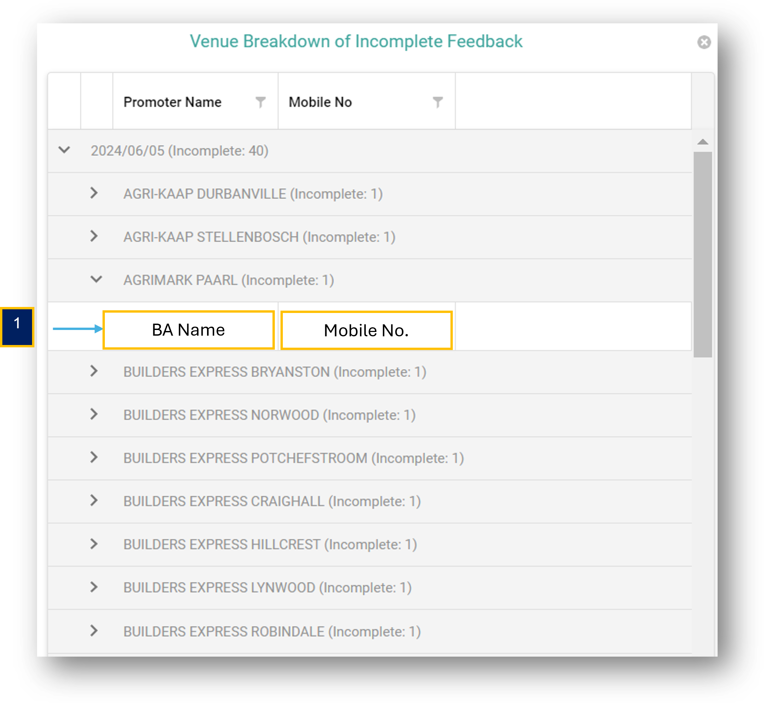Expand BUILDERS EXPRESS CRAIGHALL row
This screenshot has width=765, height=704.
[94, 500]
